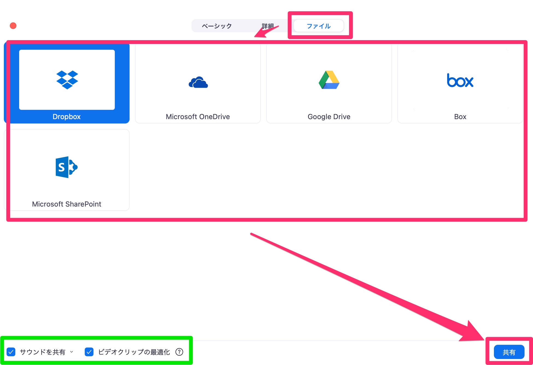Click the Google Drive label text
Viewport: 533px width, 365px height.
click(x=329, y=117)
